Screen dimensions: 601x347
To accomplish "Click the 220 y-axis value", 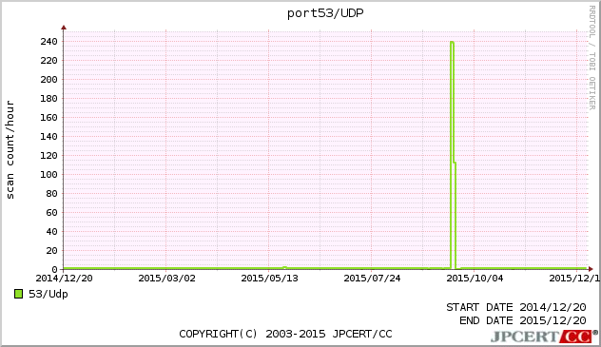I will 49,61.
